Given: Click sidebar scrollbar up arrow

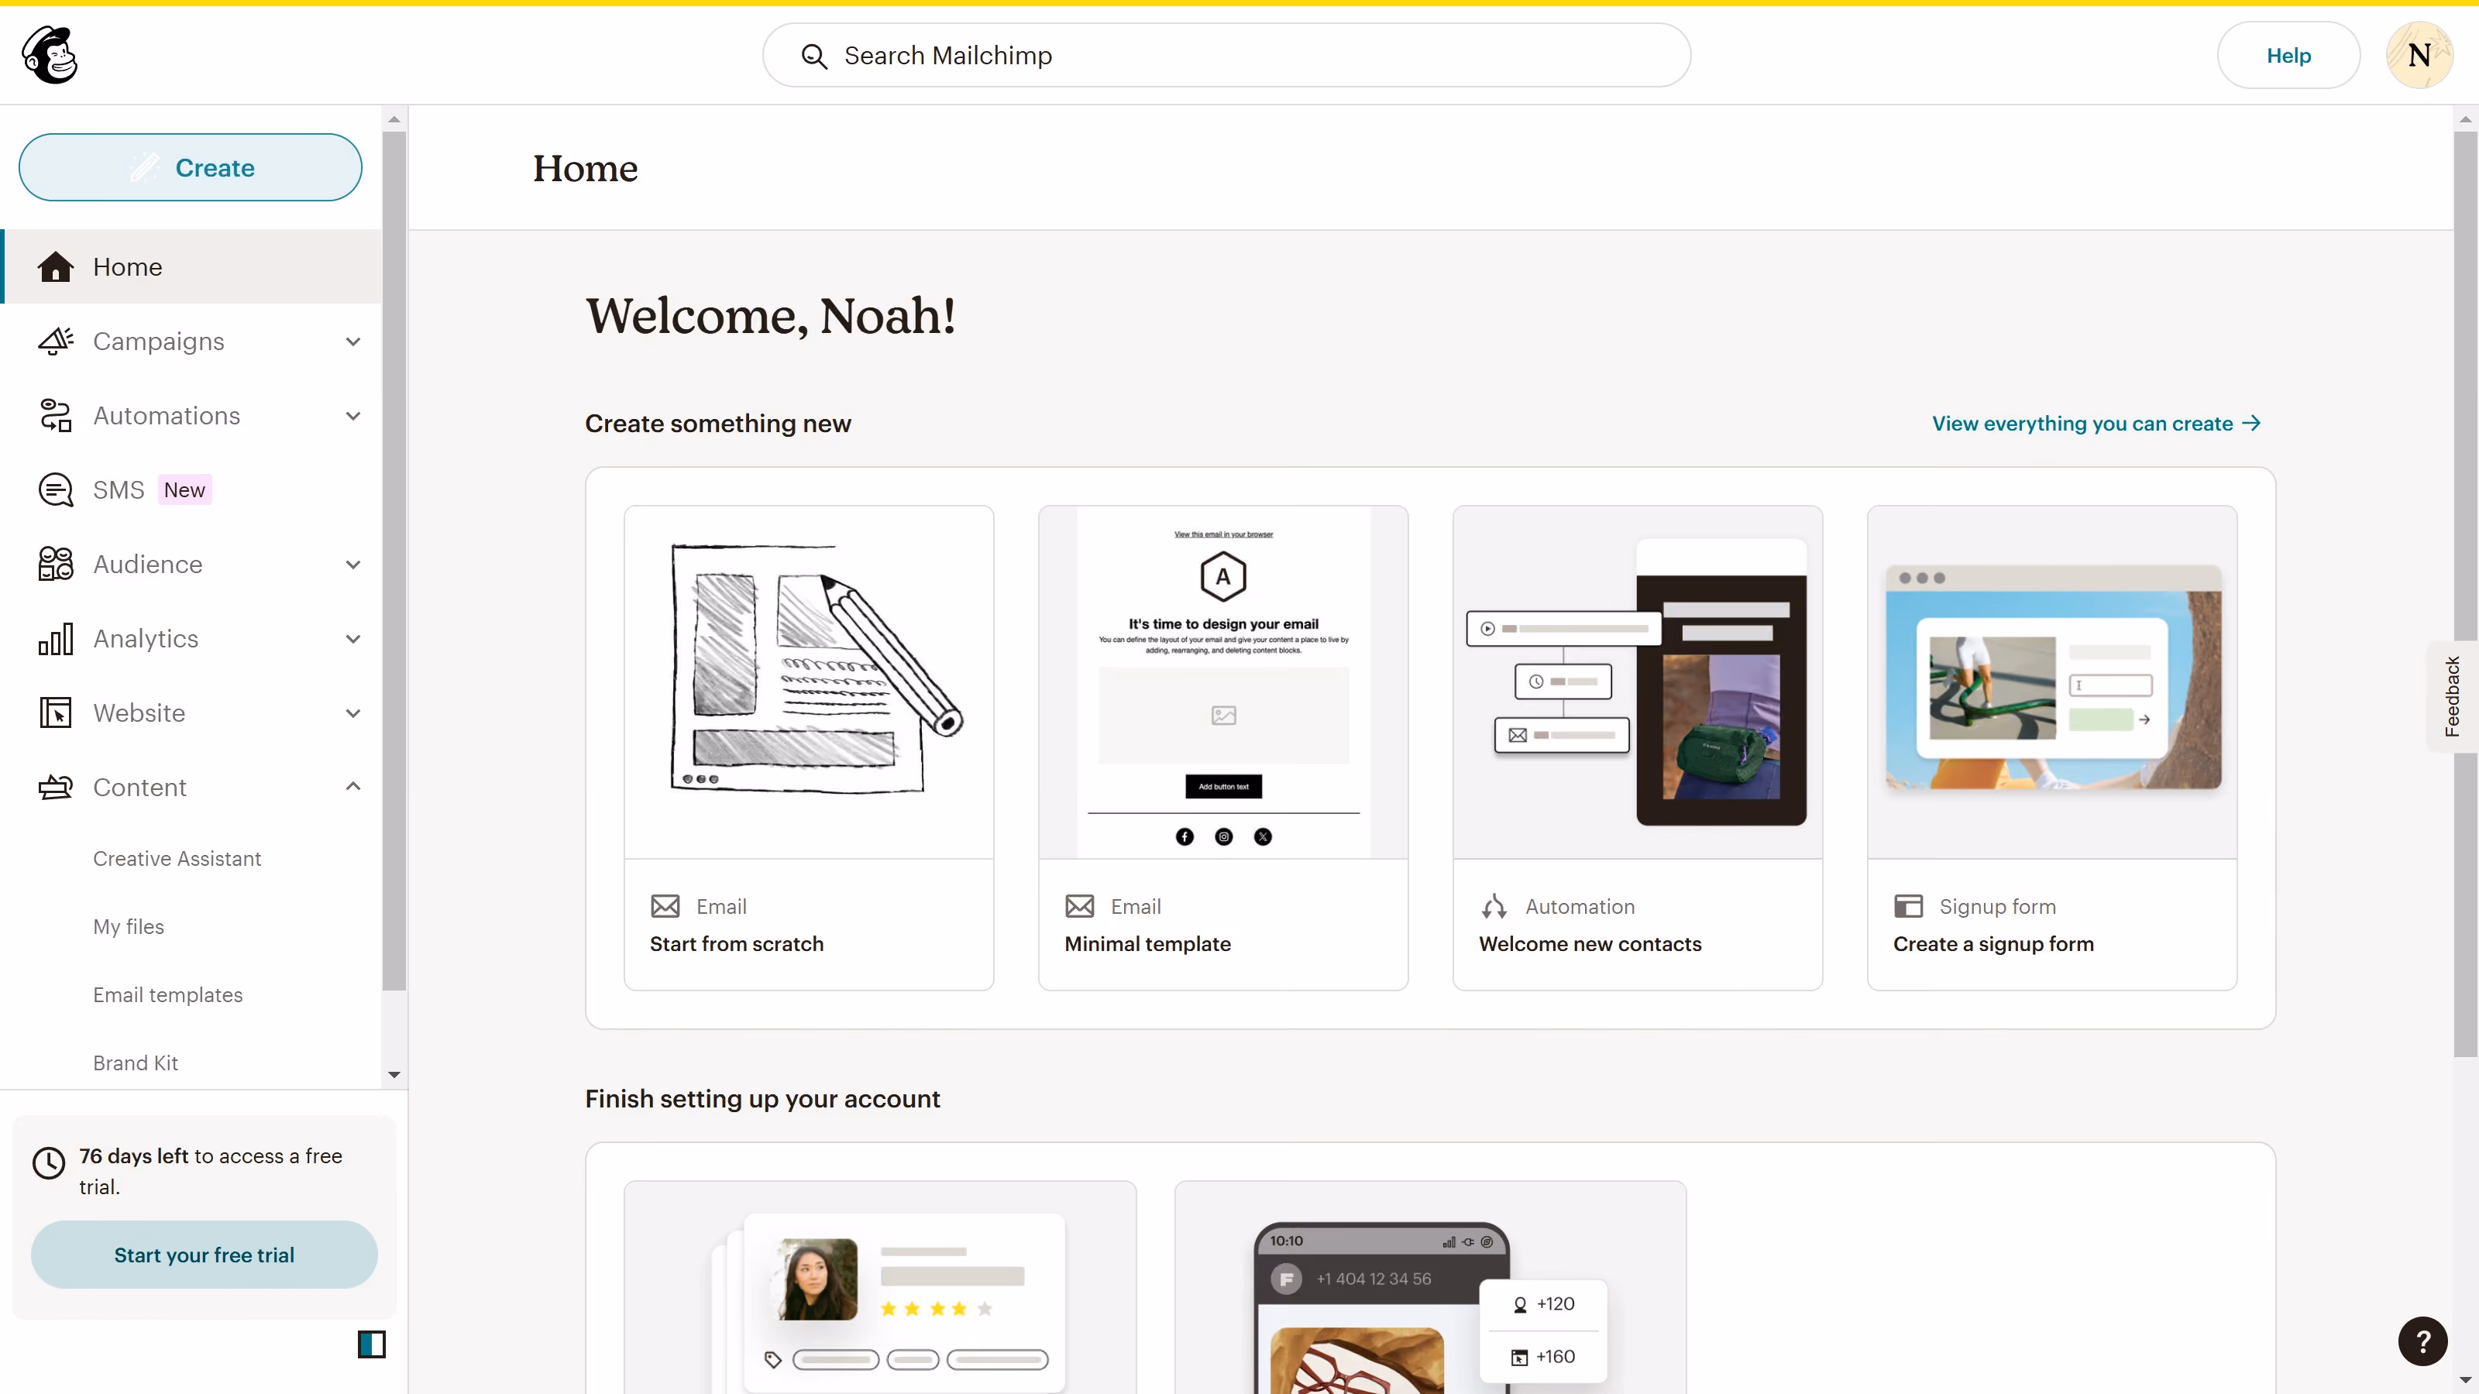Looking at the screenshot, I should tap(394, 119).
